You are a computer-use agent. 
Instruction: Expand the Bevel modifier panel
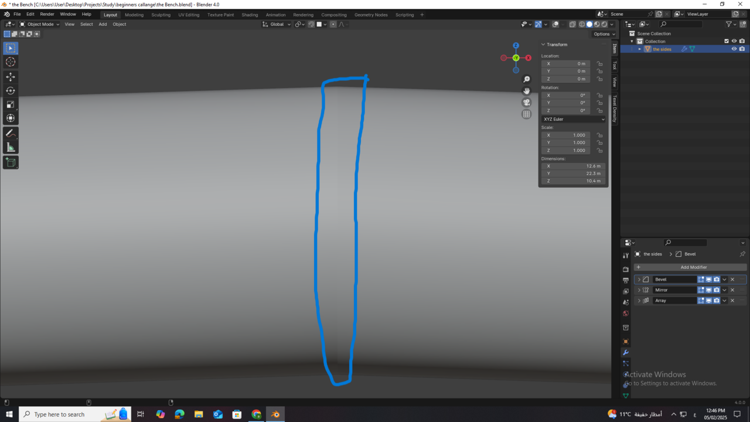[x=639, y=279]
